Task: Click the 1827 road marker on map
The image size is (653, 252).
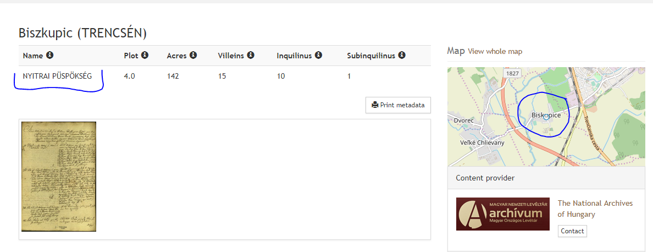Action: tap(513, 73)
